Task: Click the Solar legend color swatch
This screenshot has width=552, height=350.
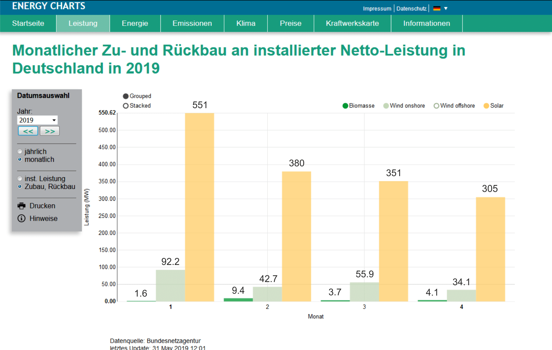Action: pyautogui.click(x=486, y=106)
